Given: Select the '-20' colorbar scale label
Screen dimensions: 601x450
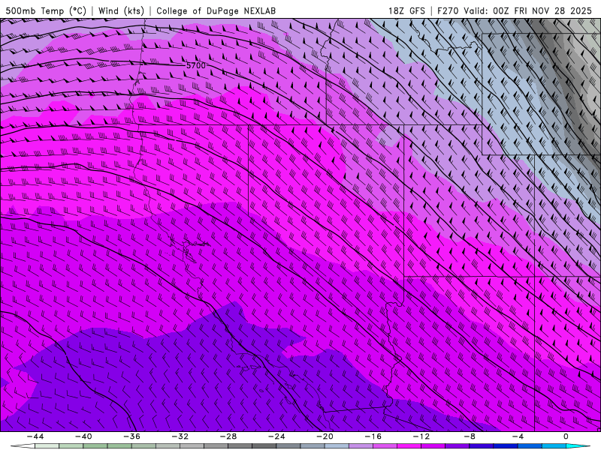Looking at the screenshot, I should point(325,436).
